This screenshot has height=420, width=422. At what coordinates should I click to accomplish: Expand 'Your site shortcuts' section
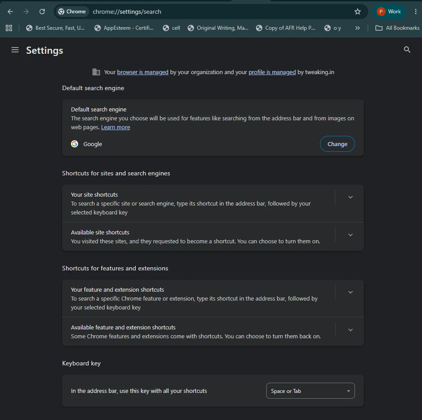(x=351, y=197)
